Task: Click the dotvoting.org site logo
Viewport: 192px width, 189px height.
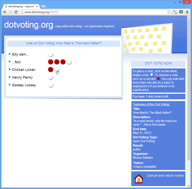Action: click(29, 25)
